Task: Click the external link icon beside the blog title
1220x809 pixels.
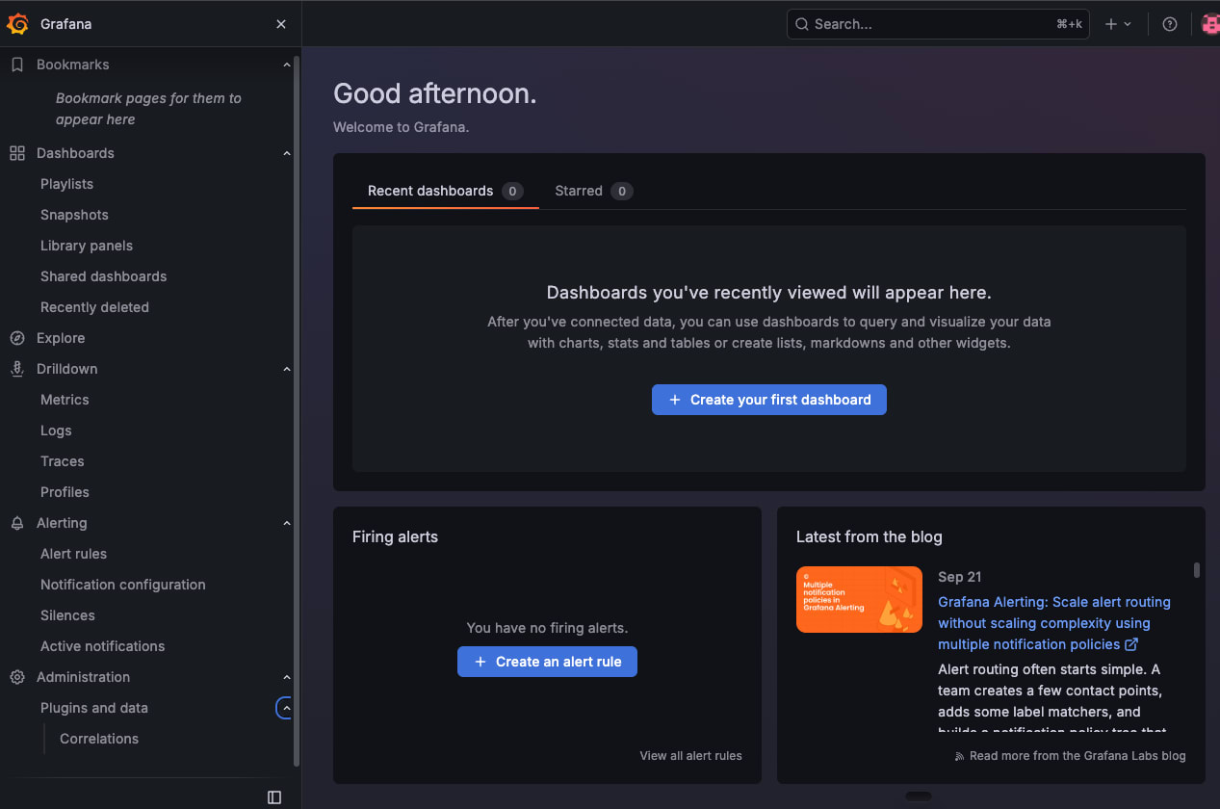Action: pyautogui.click(x=1131, y=644)
